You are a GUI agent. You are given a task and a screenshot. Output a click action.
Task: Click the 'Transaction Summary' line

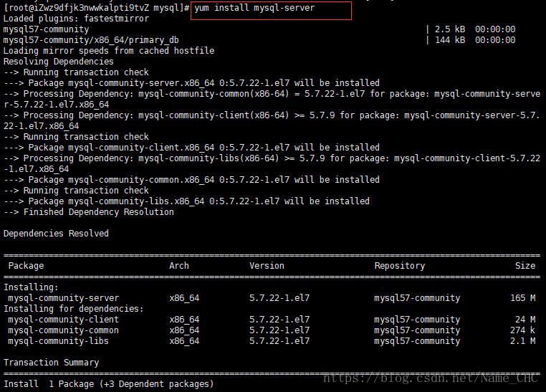[51, 363]
